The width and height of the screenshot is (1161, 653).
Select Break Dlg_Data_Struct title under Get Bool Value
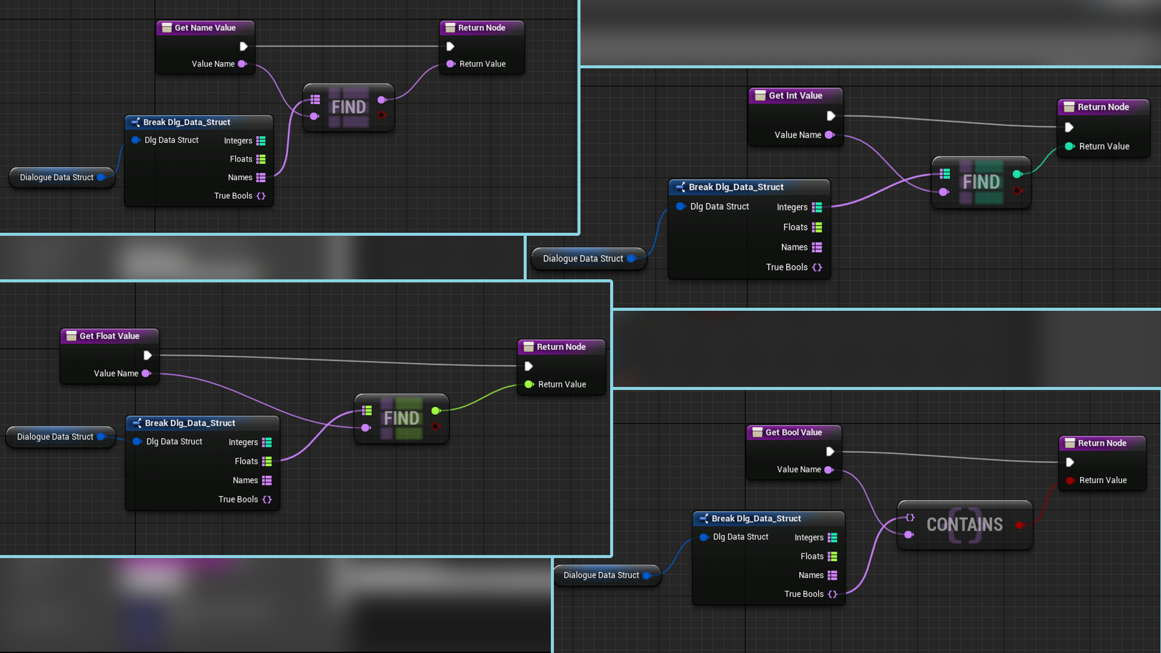[x=756, y=519]
